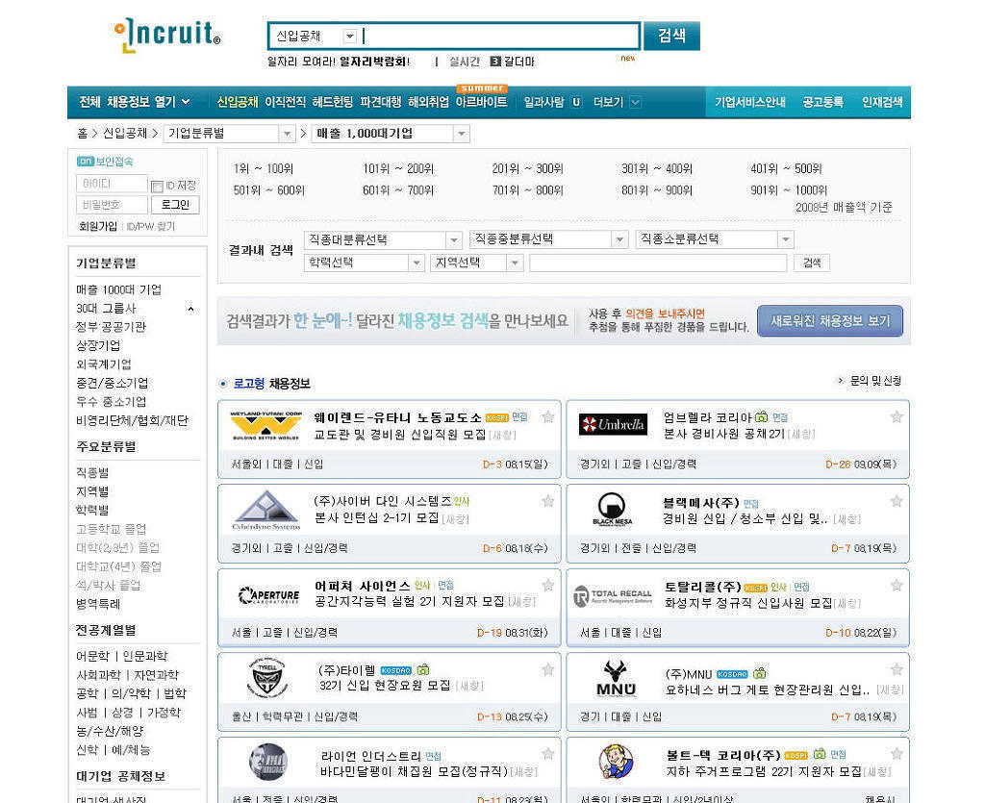Viewport: 985px width, 803px height.
Task: Click the 검색 button in 결과내 검색
Action: [x=812, y=263]
